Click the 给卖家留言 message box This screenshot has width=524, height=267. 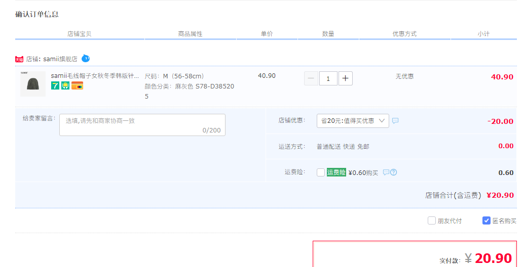click(142, 125)
